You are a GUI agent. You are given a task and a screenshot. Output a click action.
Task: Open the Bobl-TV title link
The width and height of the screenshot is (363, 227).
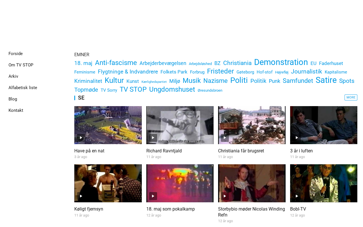point(298,209)
